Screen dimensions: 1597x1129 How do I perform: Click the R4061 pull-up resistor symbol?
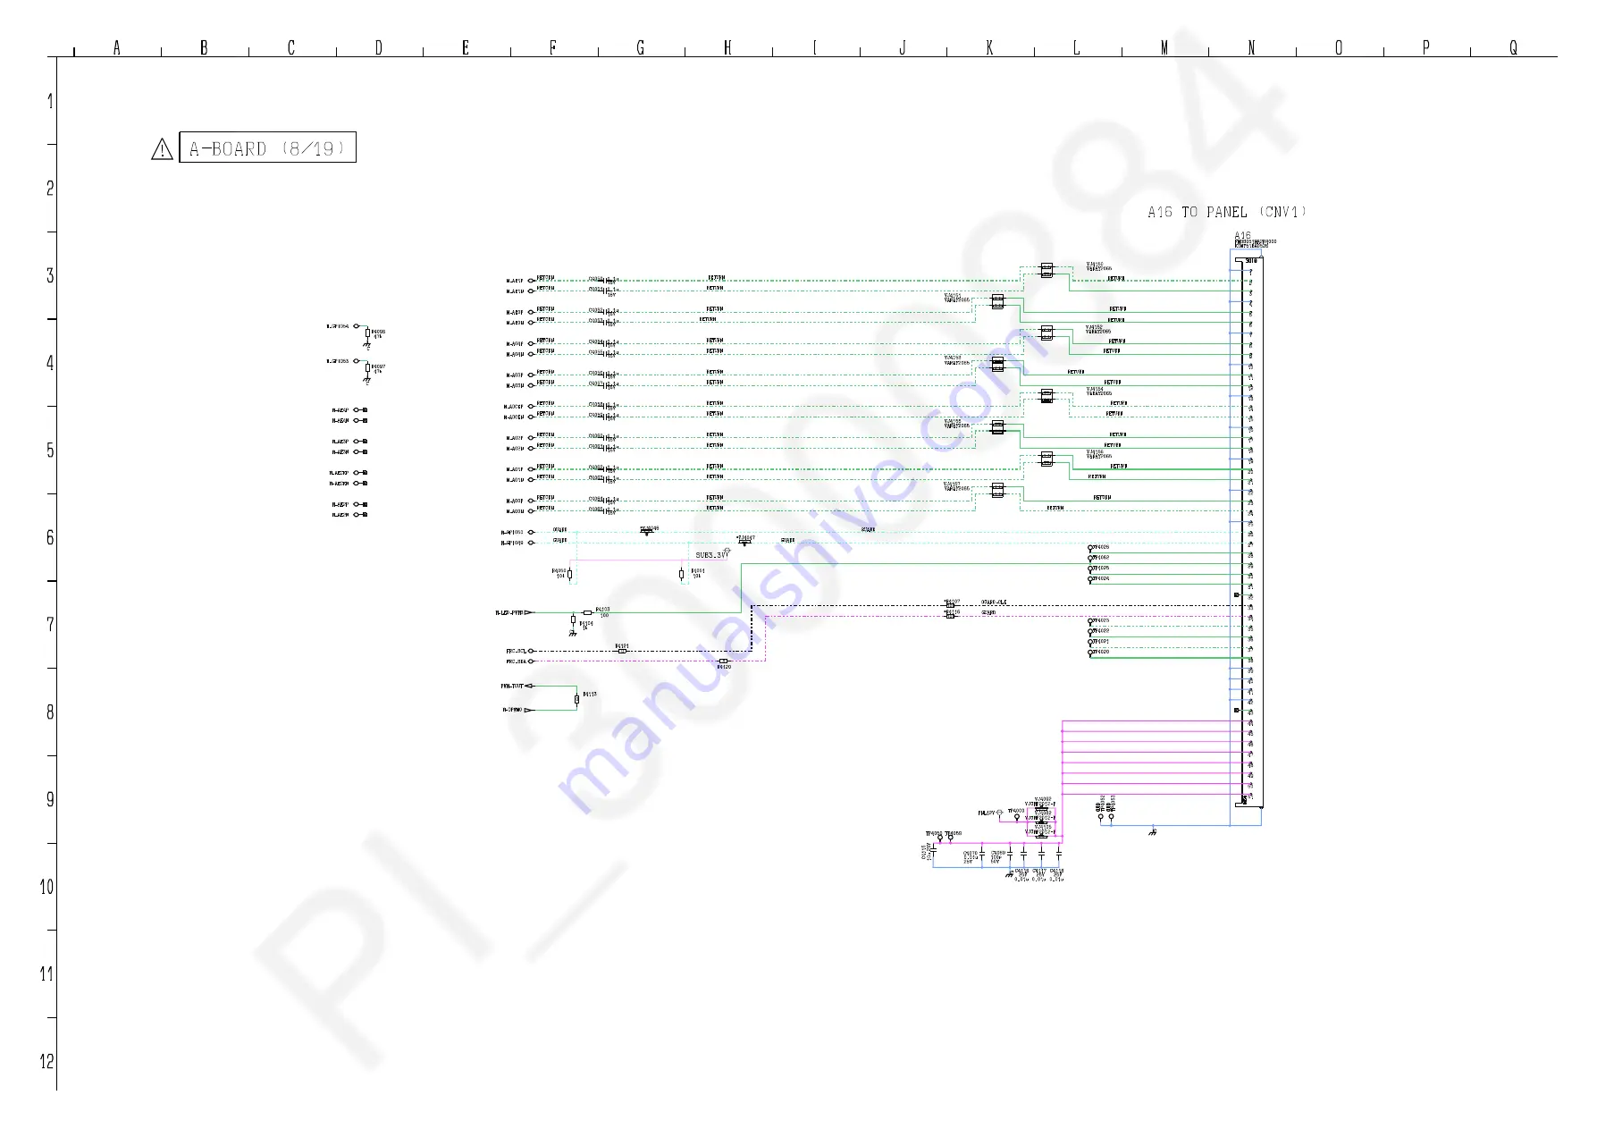(x=682, y=575)
